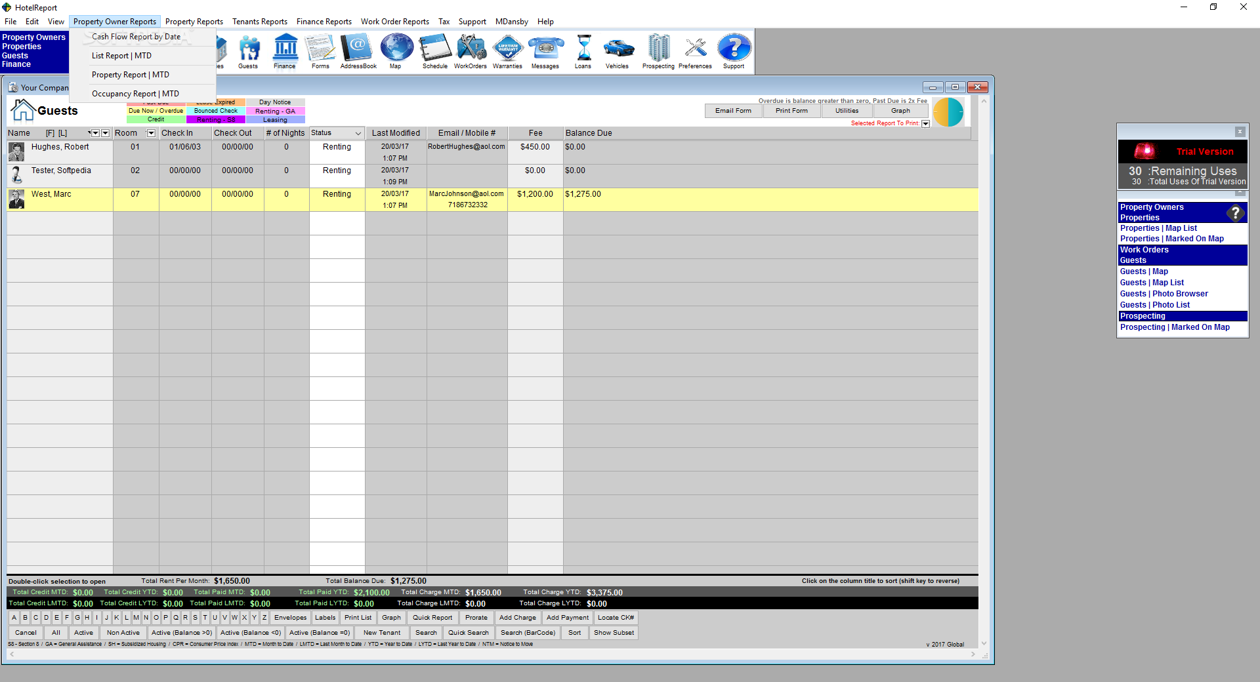The image size is (1260, 682).
Task: Click the New Tenant button
Action: 382,633
